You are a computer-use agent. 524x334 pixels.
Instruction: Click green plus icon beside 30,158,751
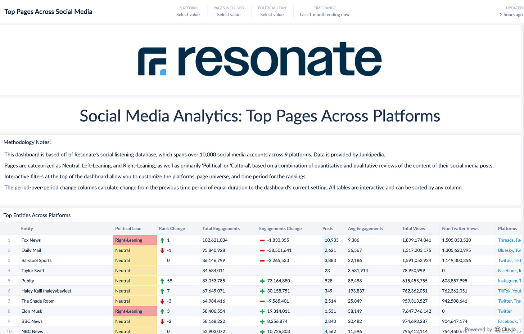click(262, 291)
